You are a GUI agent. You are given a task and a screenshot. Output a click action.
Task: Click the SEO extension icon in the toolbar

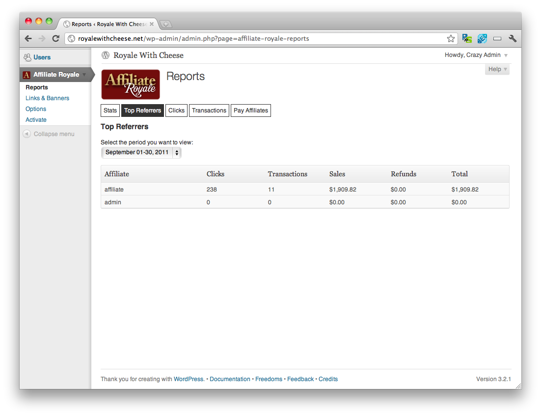482,38
